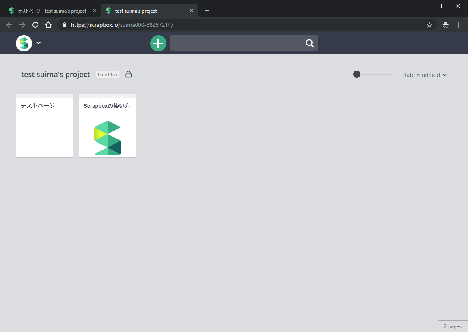
Task: Click the scrapbox.io address bar URL
Action: tap(122, 25)
